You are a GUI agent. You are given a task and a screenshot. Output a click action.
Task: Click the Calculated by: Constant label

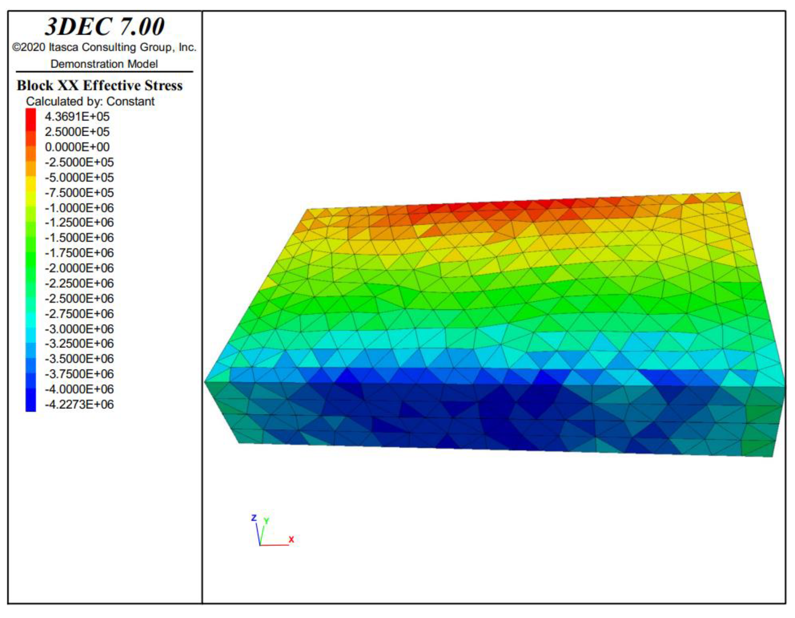[90, 101]
